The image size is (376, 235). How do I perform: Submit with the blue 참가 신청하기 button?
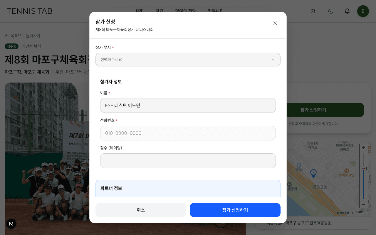235,210
